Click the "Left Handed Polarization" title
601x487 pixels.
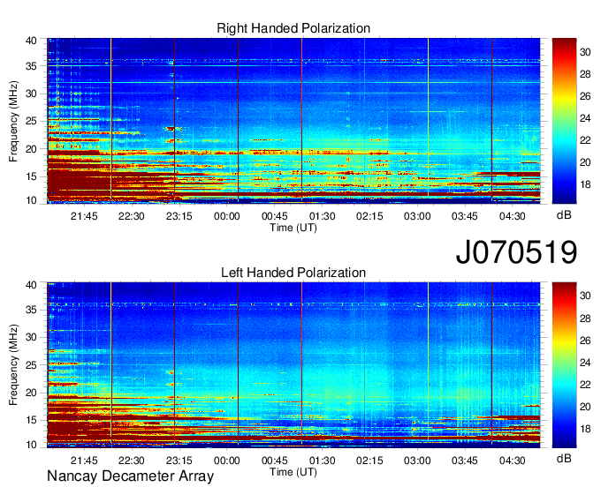coord(293,273)
